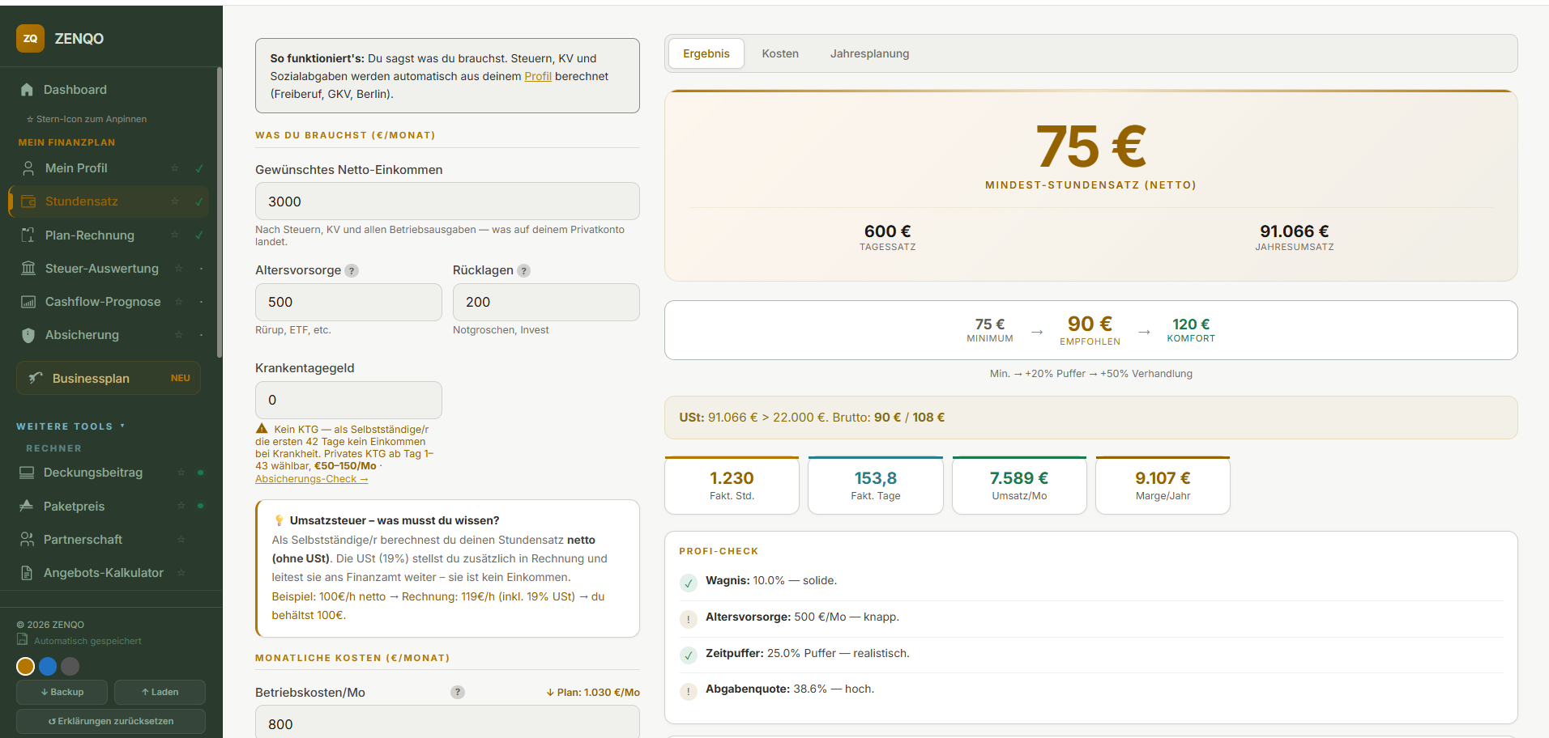Screen dimensions: 1549x738
Task: Open the help tooltip for Rücklagen
Action: click(x=524, y=271)
